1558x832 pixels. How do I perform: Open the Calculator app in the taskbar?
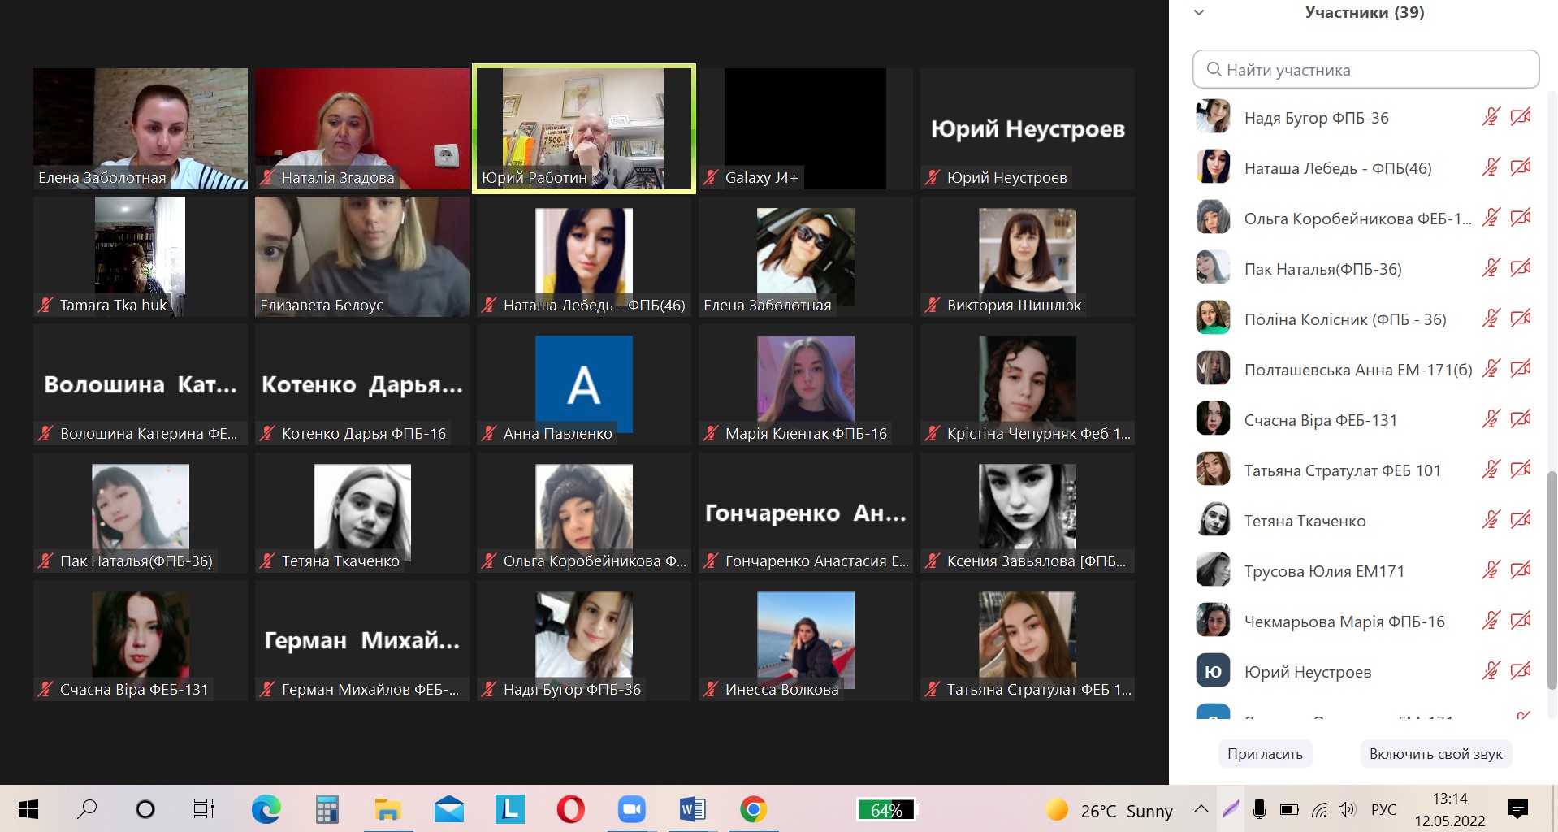[x=327, y=809]
